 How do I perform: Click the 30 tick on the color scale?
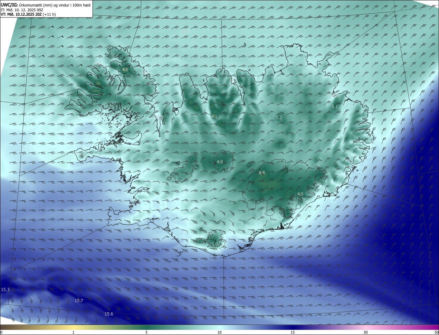click(366, 332)
